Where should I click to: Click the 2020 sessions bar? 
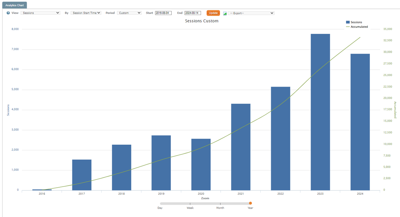(201, 164)
